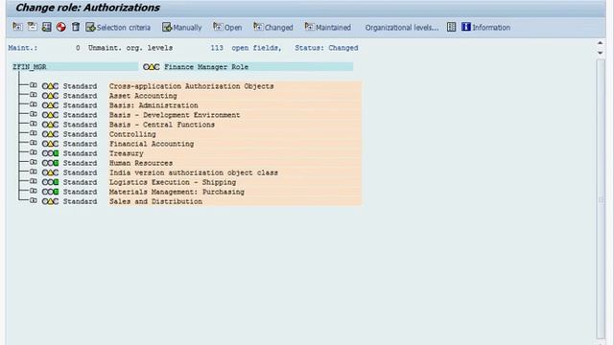Show Maintained authorizations via toolbar button
This screenshot has height=345, width=614.
click(328, 27)
